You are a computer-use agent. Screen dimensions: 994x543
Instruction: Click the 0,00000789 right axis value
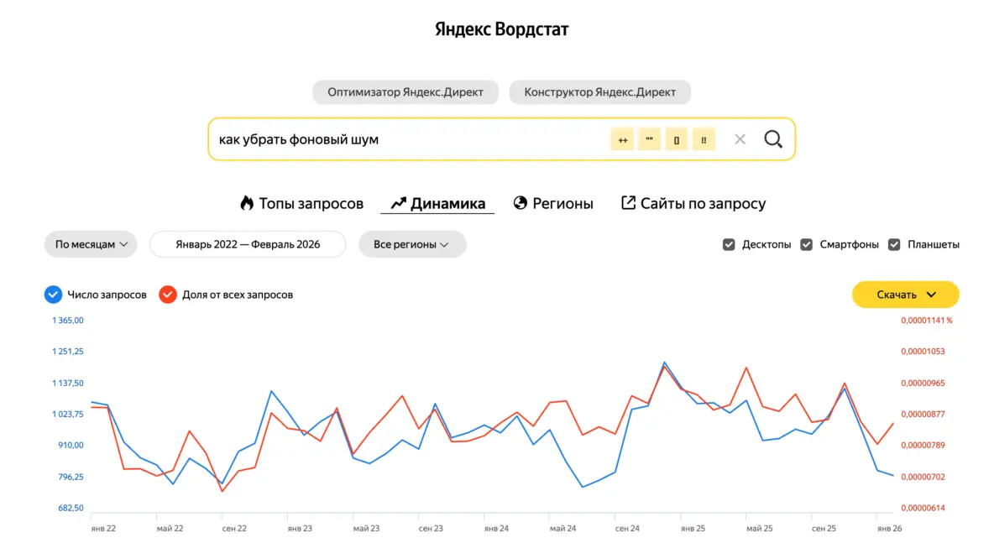(x=923, y=446)
